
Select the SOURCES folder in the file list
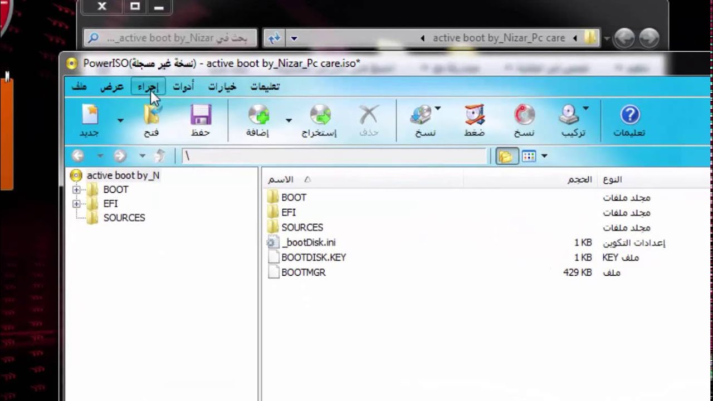pyautogui.click(x=302, y=227)
